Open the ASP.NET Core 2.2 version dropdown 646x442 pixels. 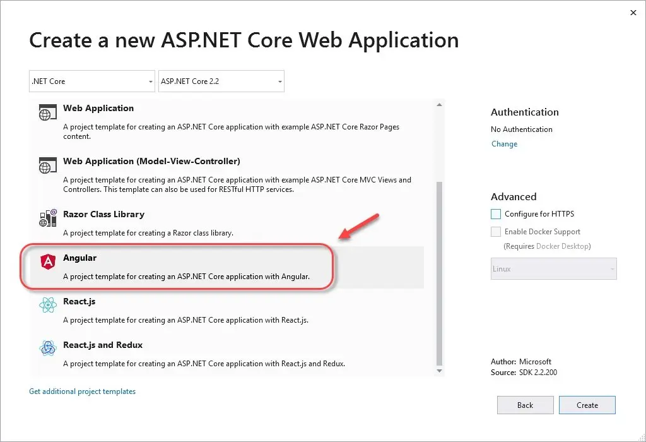tap(221, 81)
